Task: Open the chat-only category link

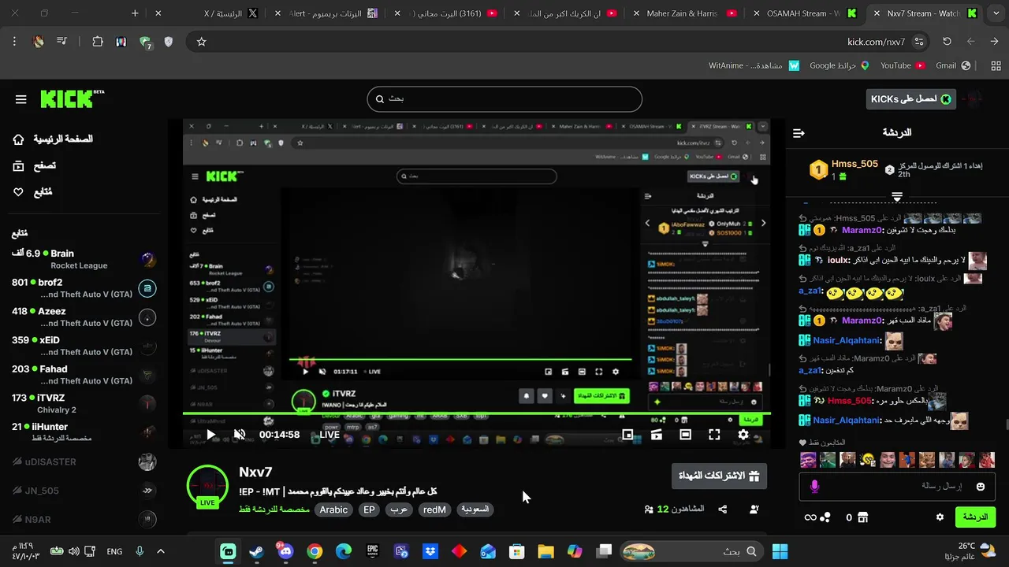Action: click(x=274, y=510)
